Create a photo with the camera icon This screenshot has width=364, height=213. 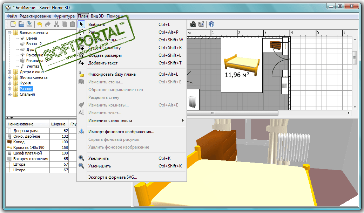pos(193,24)
